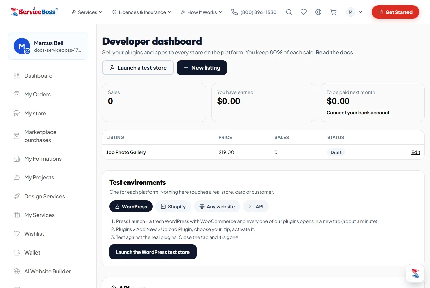Image resolution: width=430 pixels, height=288 pixels.
Task: Switch to the Shopify test environment tab
Action: (173, 206)
